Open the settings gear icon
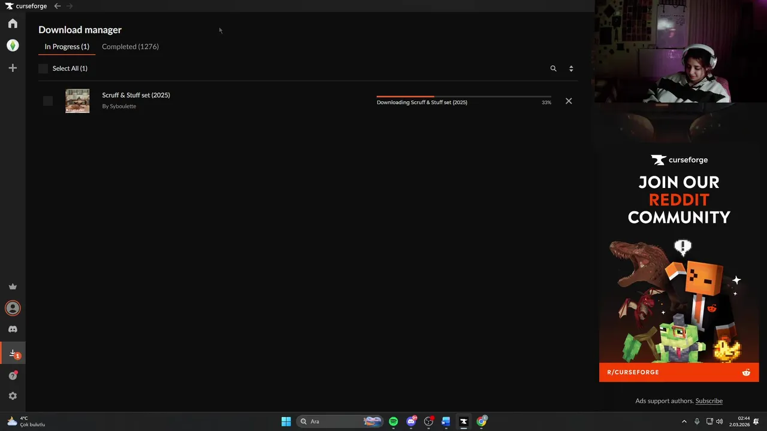Image resolution: width=767 pixels, height=431 pixels. coord(13,396)
